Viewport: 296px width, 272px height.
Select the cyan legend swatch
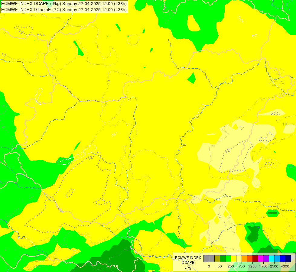click(272, 258)
